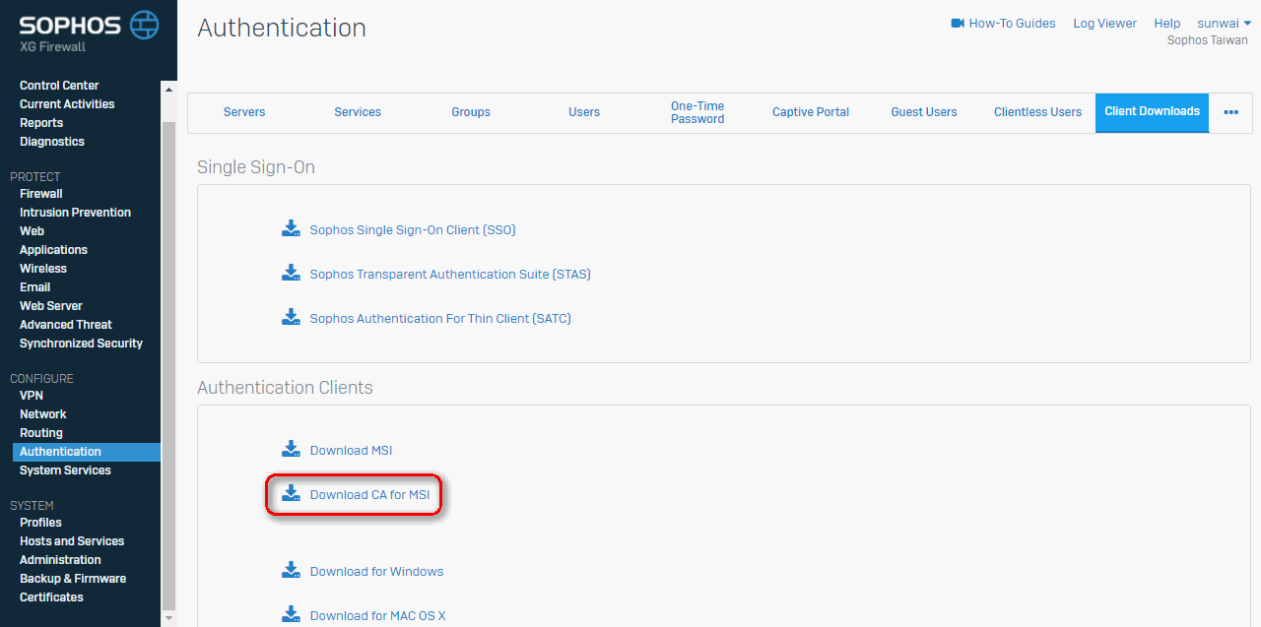Click the download icon beside Download CA for MSI
The width and height of the screenshot is (1261, 627).
291,493
